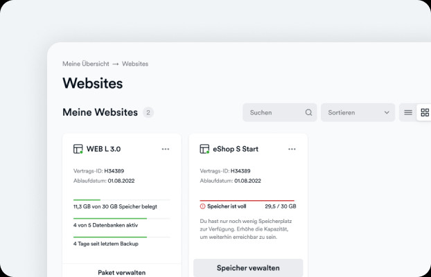Screen dimensions: 431x277
Task: Open three-dot menu on eShop S Start card
Action: point(292,149)
